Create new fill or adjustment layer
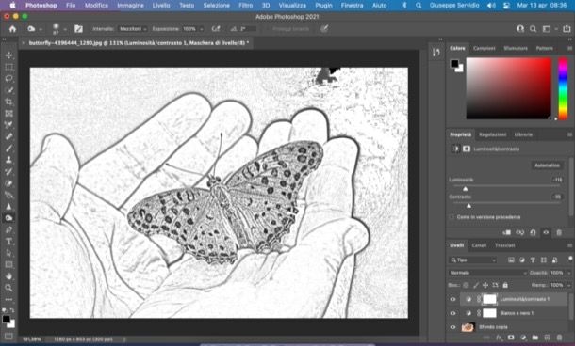 (x=523, y=338)
